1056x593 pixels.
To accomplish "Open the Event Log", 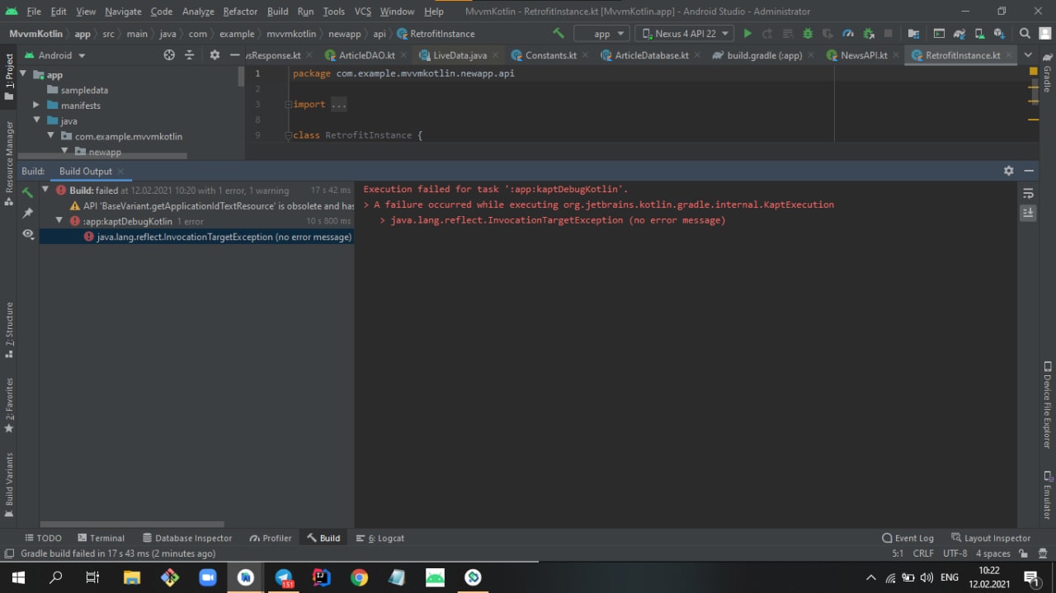I will tap(908, 538).
